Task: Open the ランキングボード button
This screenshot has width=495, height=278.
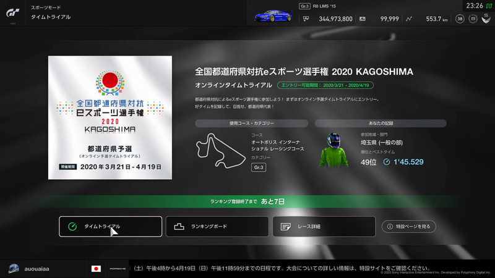Action: click(x=217, y=226)
